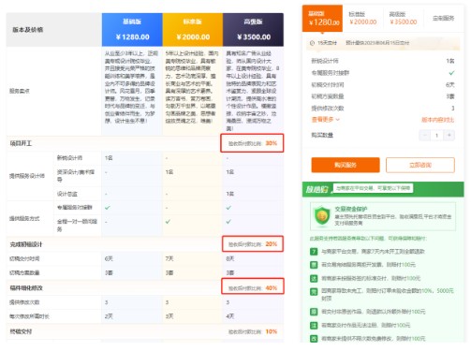Click green checkmark in side panel list
Viewport: 471px width, 351px height.
[x=451, y=73]
